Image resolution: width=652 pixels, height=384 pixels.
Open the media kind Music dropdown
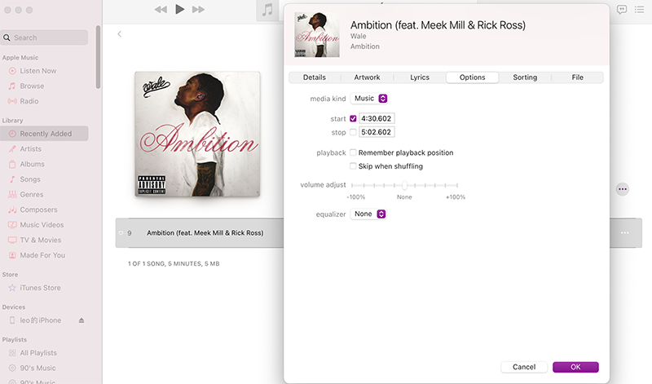point(369,99)
